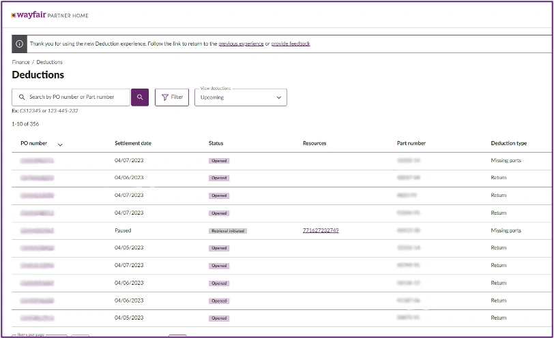The width and height of the screenshot is (554, 338).
Task: Click the PO number column header
Action: coord(34,143)
